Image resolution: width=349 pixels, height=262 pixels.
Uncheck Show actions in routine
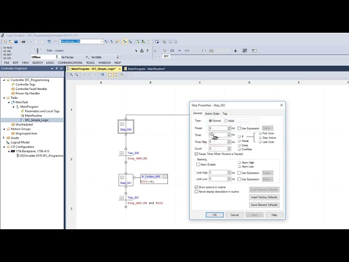[x=196, y=187]
